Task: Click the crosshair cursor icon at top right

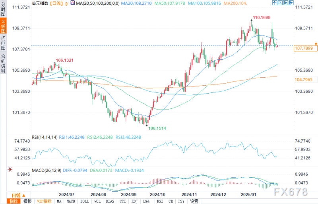Action: pos(275,3)
